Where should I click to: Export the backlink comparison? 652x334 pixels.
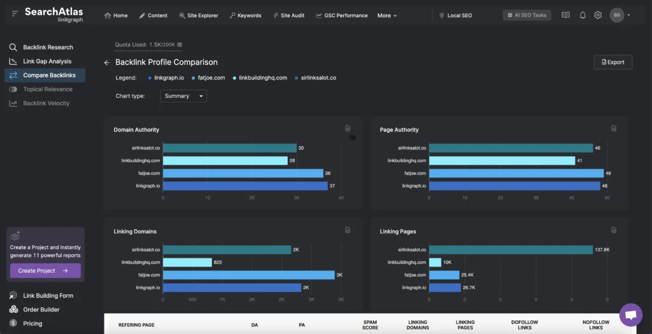point(613,62)
